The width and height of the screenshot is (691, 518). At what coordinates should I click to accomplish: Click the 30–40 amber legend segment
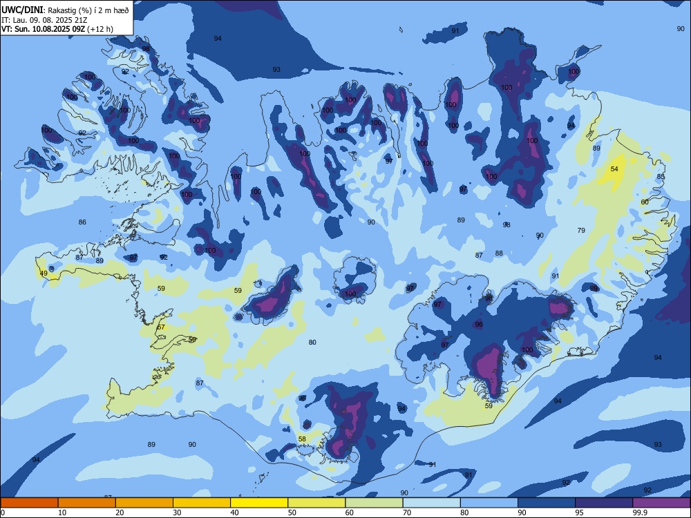[202, 503]
